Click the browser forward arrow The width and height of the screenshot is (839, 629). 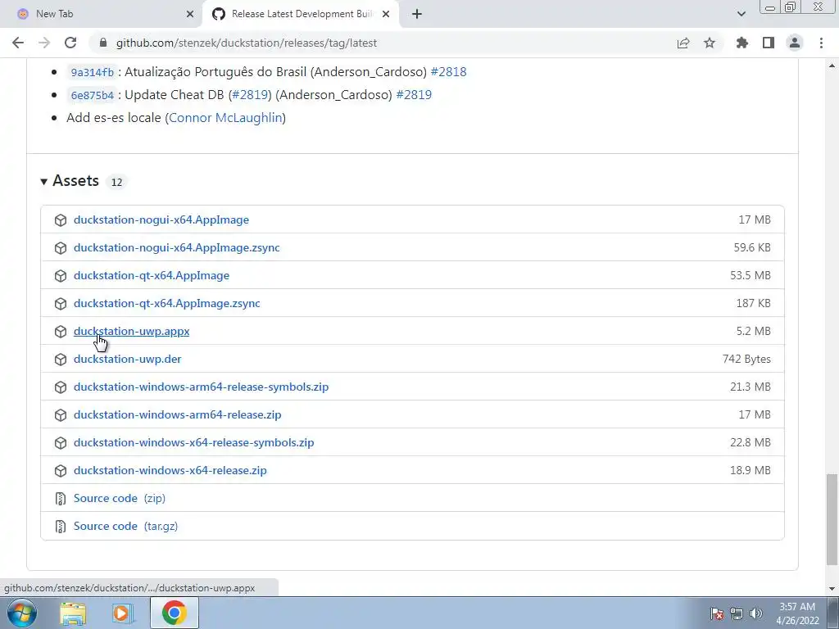pyautogui.click(x=44, y=43)
